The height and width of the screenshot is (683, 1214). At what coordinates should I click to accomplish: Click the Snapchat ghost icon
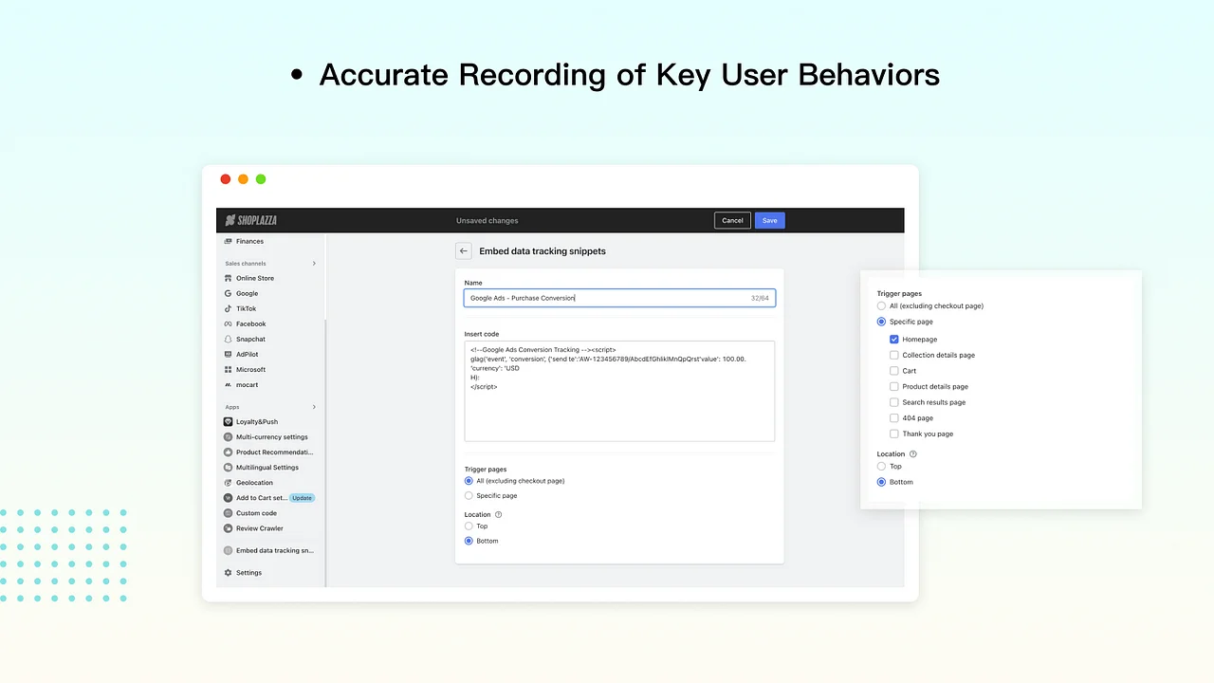[228, 340]
